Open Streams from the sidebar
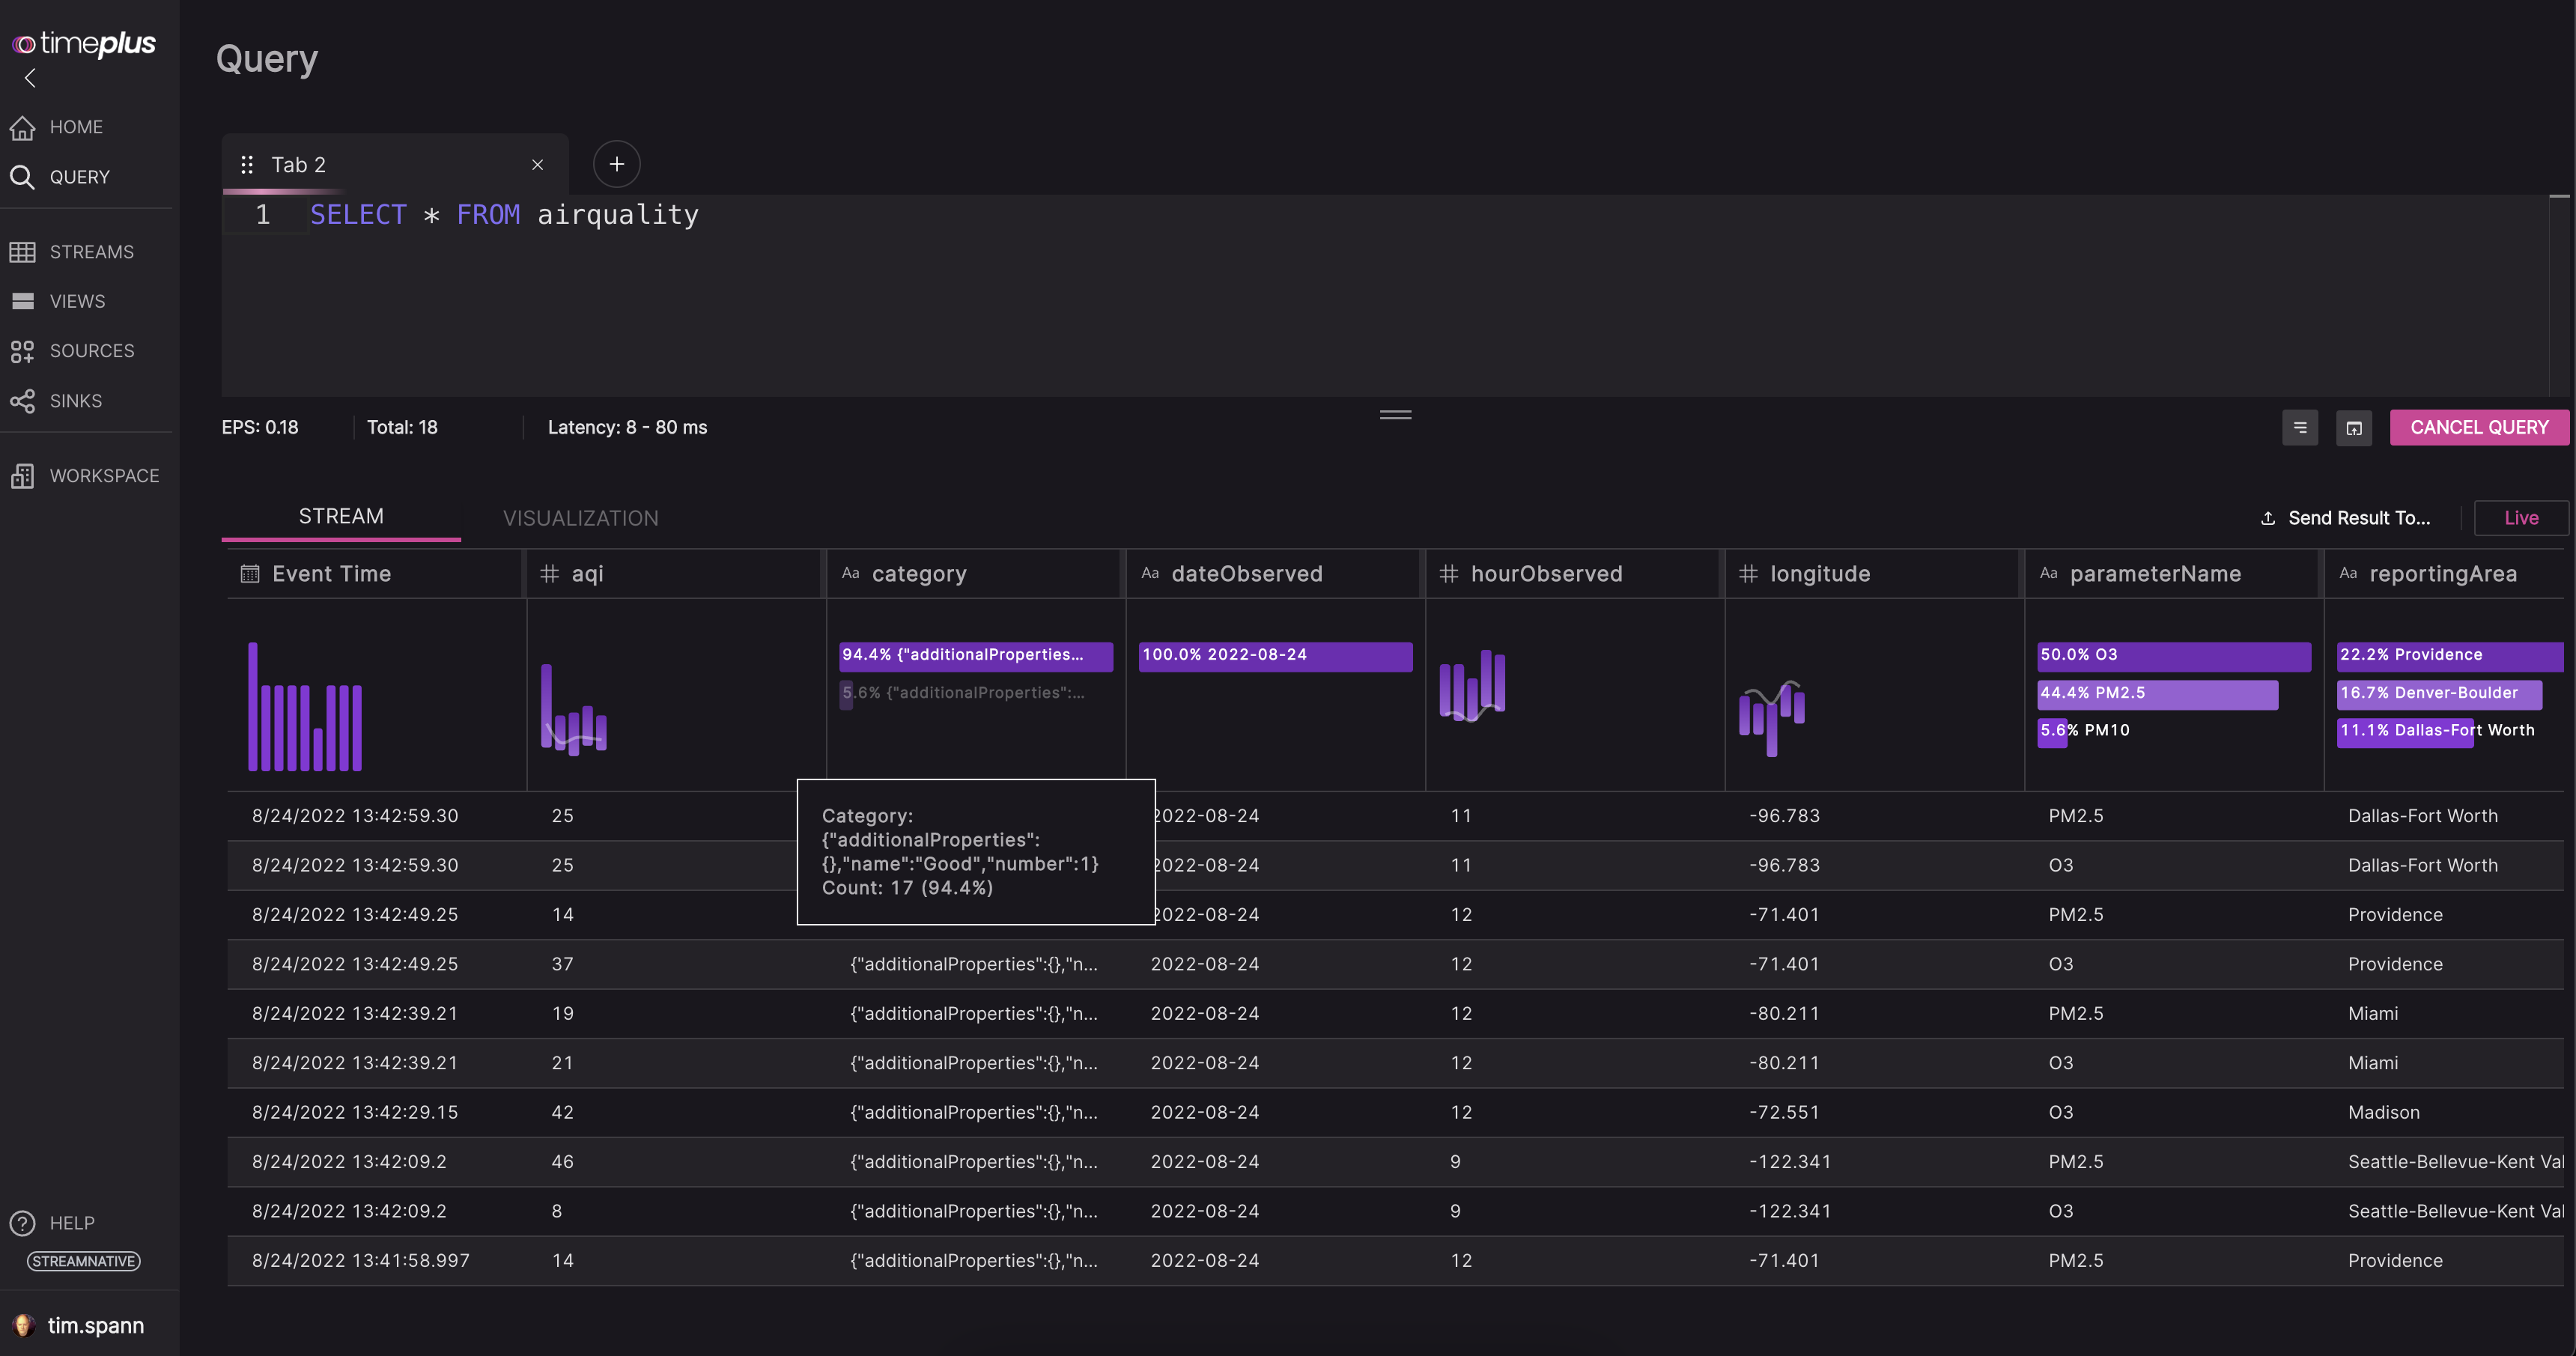Viewport: 2576px width, 1356px height. point(90,252)
